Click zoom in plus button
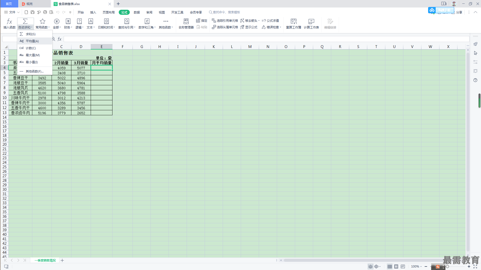The height and width of the screenshot is (270, 481). pyautogui.click(x=469, y=266)
